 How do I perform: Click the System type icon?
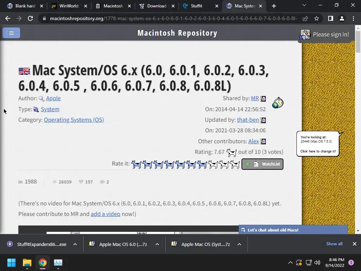pos(36,109)
